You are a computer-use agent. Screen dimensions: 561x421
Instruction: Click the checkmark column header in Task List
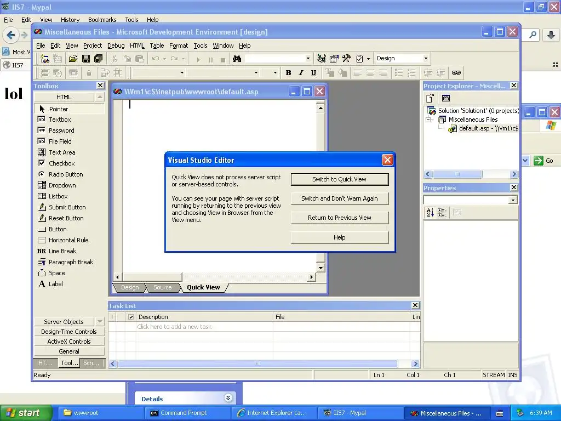coord(131,317)
